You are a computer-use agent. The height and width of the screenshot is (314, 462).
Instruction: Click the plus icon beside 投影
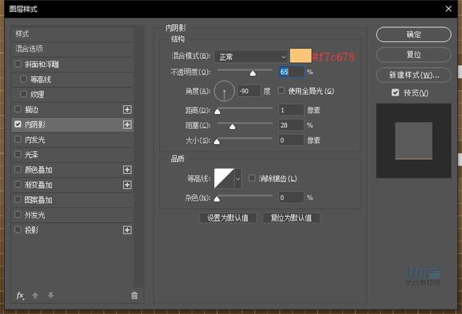[127, 230]
